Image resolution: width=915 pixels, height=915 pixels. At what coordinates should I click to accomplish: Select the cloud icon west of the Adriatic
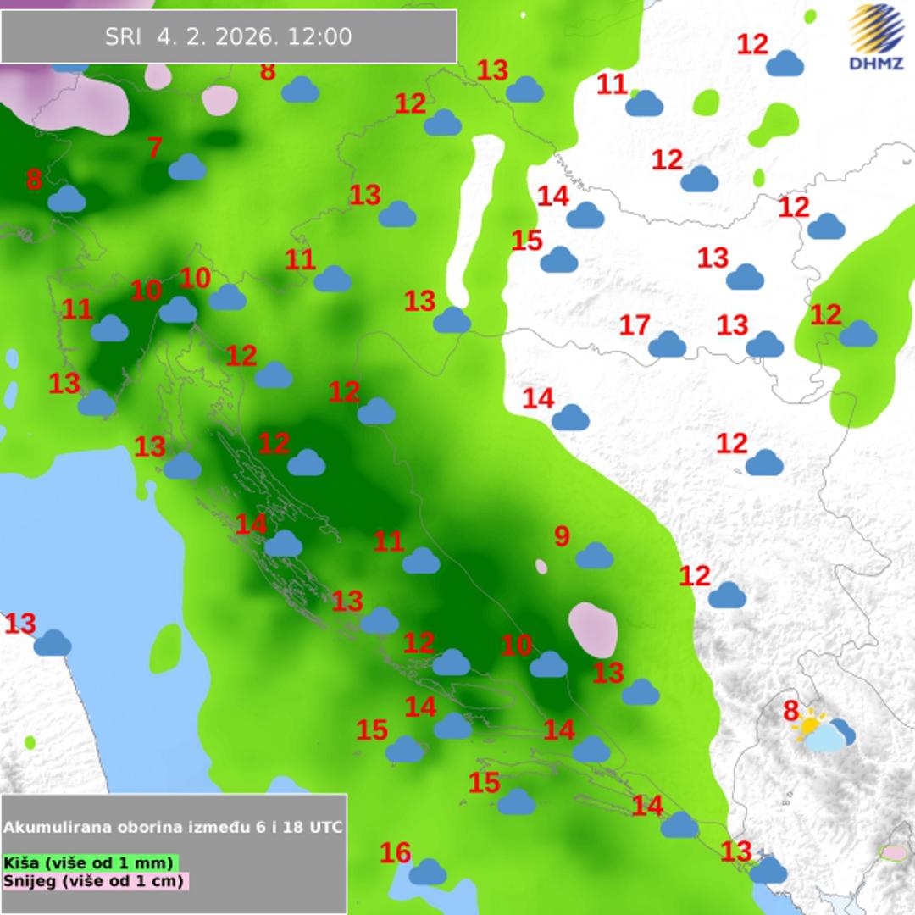(53, 643)
